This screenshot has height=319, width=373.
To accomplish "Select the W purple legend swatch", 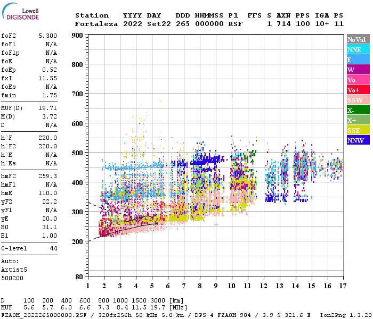I will [358, 70].
